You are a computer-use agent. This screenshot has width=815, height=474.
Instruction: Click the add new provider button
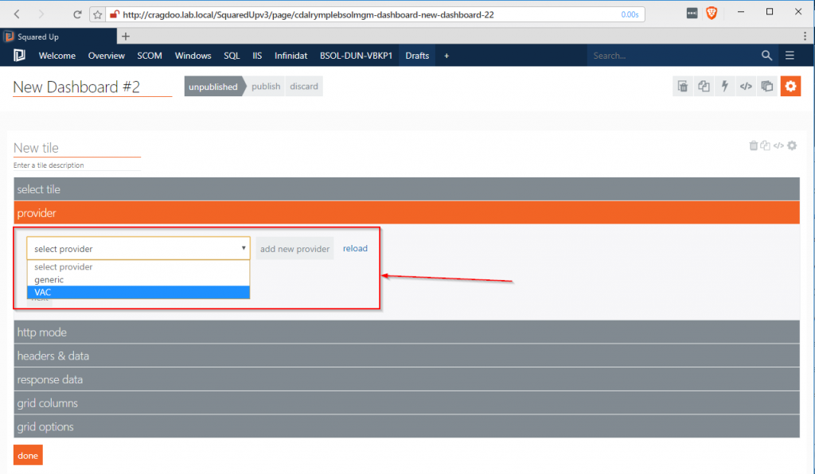click(x=294, y=249)
